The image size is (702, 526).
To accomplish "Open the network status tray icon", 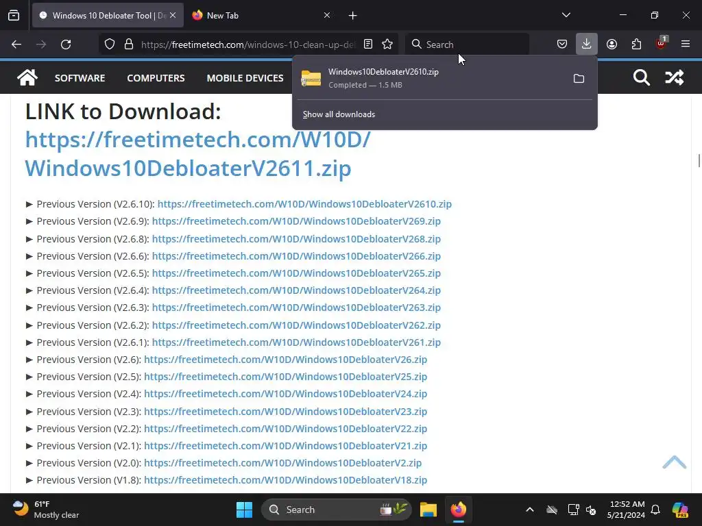I will tap(574, 510).
